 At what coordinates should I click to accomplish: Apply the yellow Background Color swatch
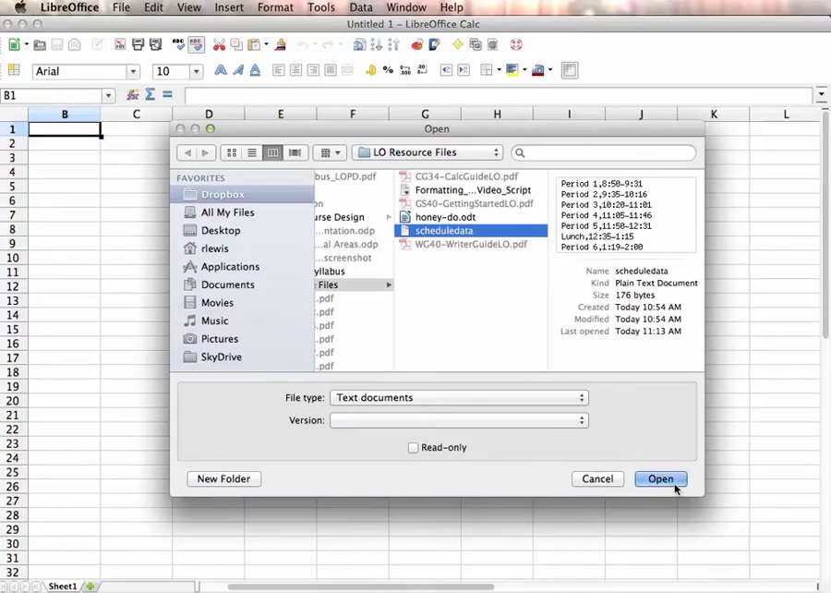click(x=512, y=70)
